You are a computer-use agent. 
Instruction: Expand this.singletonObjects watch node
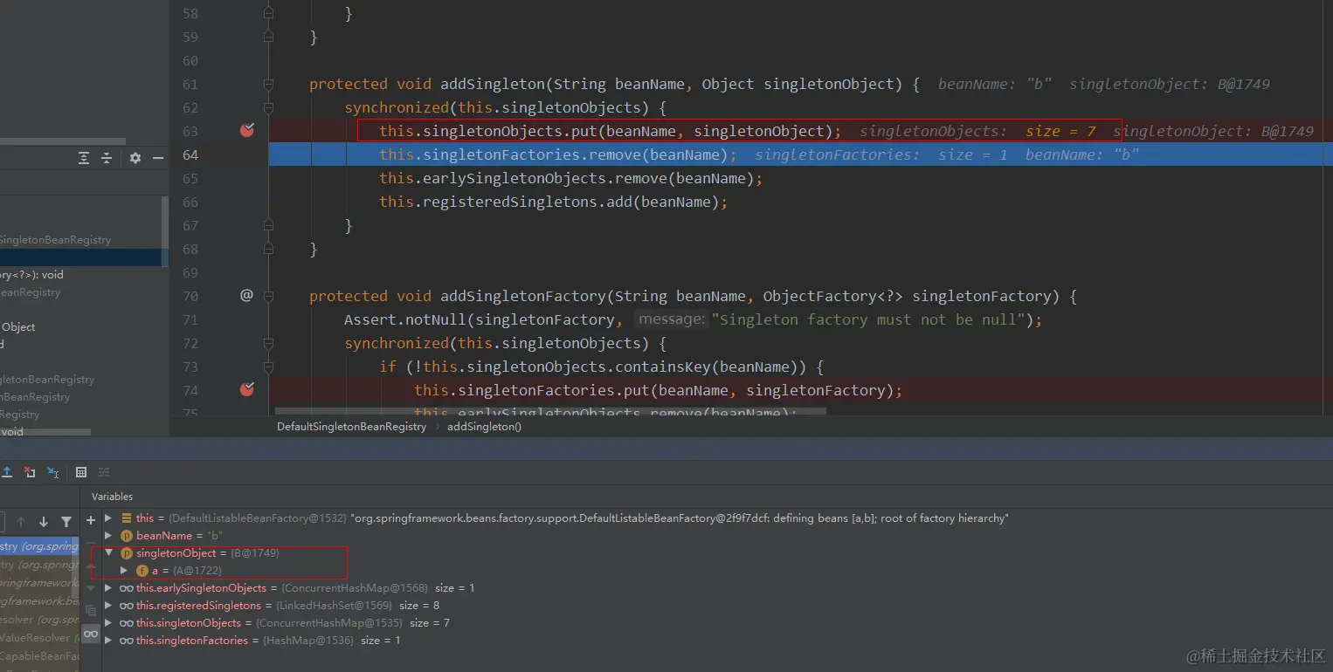click(x=108, y=623)
